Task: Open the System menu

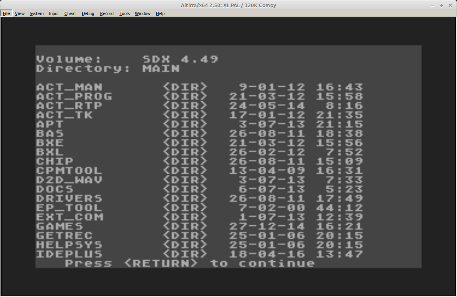Action: click(x=36, y=13)
